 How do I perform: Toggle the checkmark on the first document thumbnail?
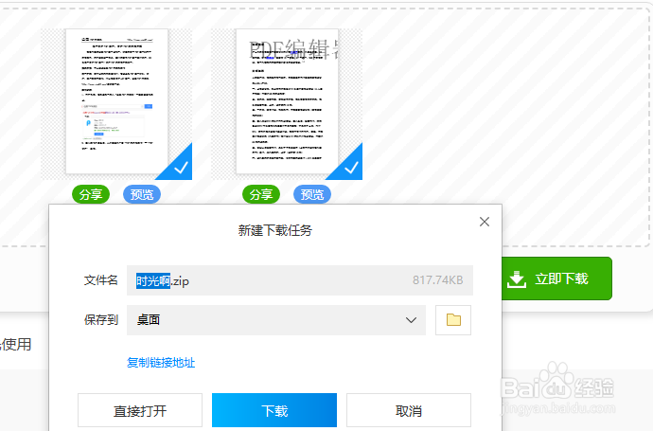coord(181,168)
